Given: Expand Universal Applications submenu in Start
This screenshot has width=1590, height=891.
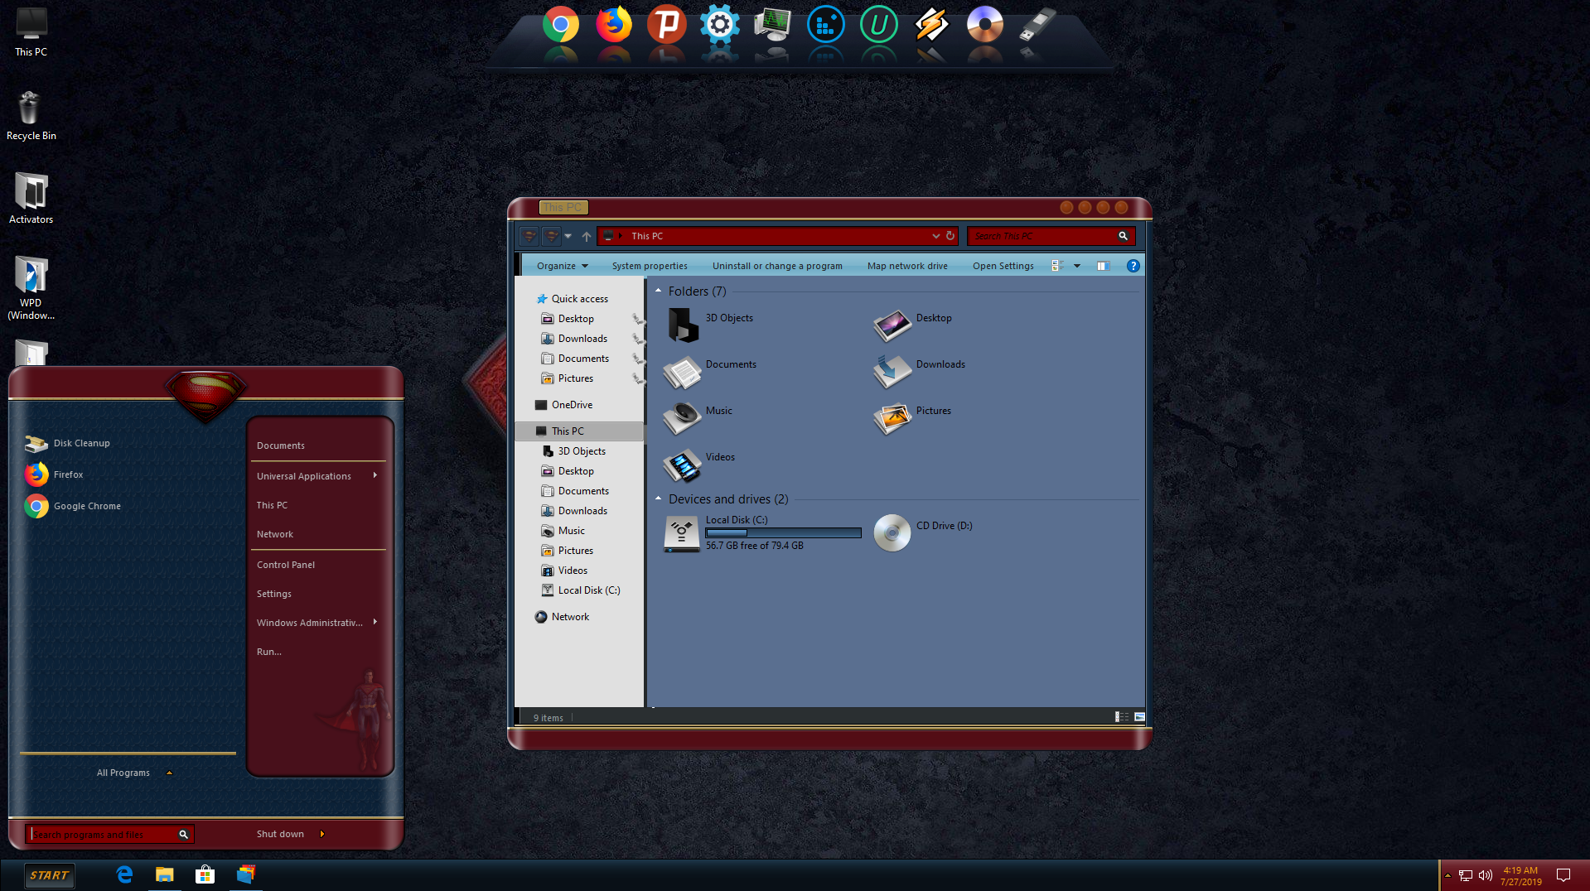Looking at the screenshot, I should [x=375, y=475].
